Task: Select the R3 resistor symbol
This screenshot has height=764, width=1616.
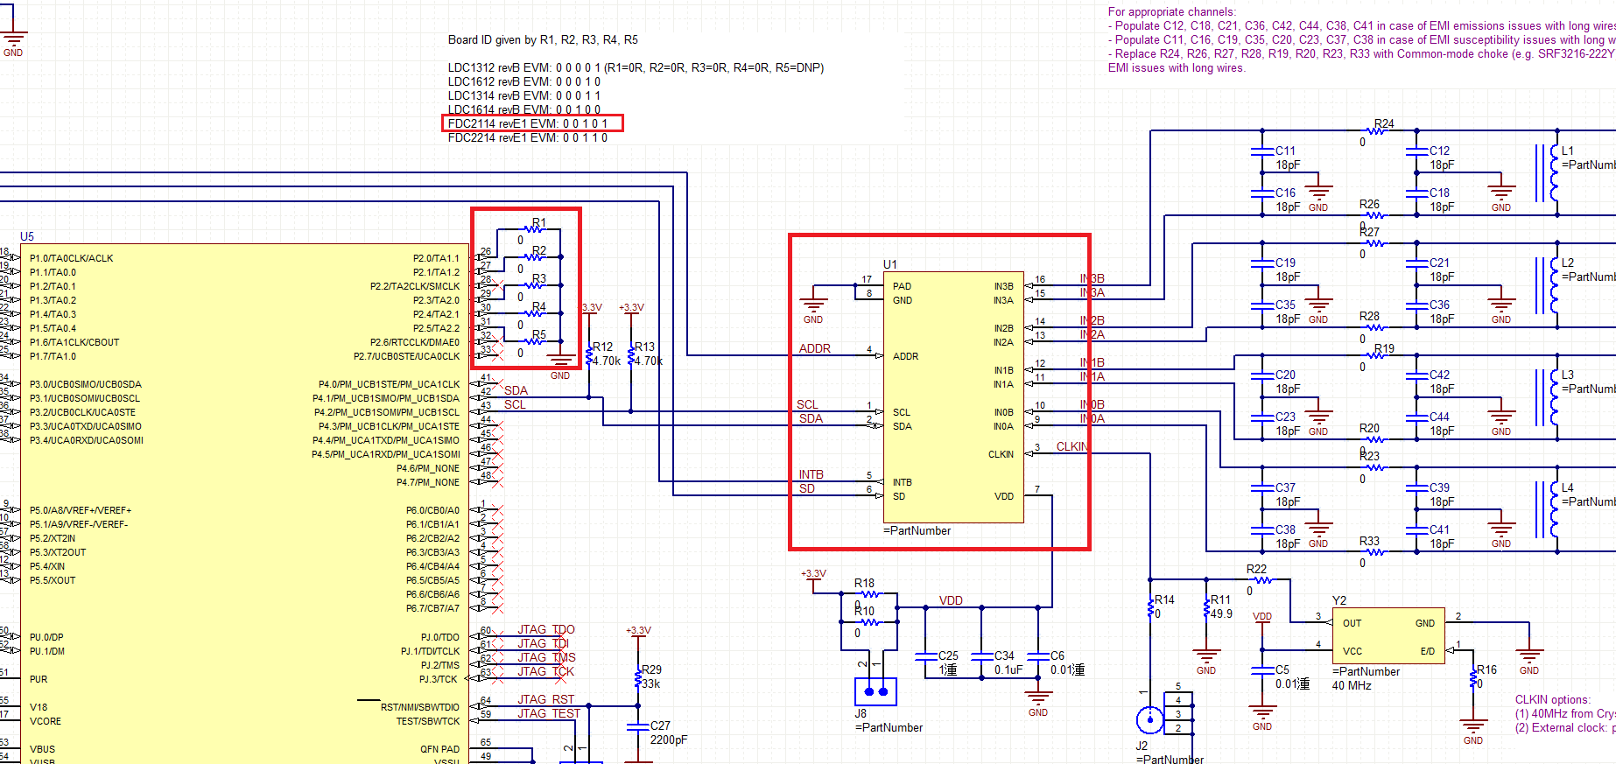Action: click(533, 285)
